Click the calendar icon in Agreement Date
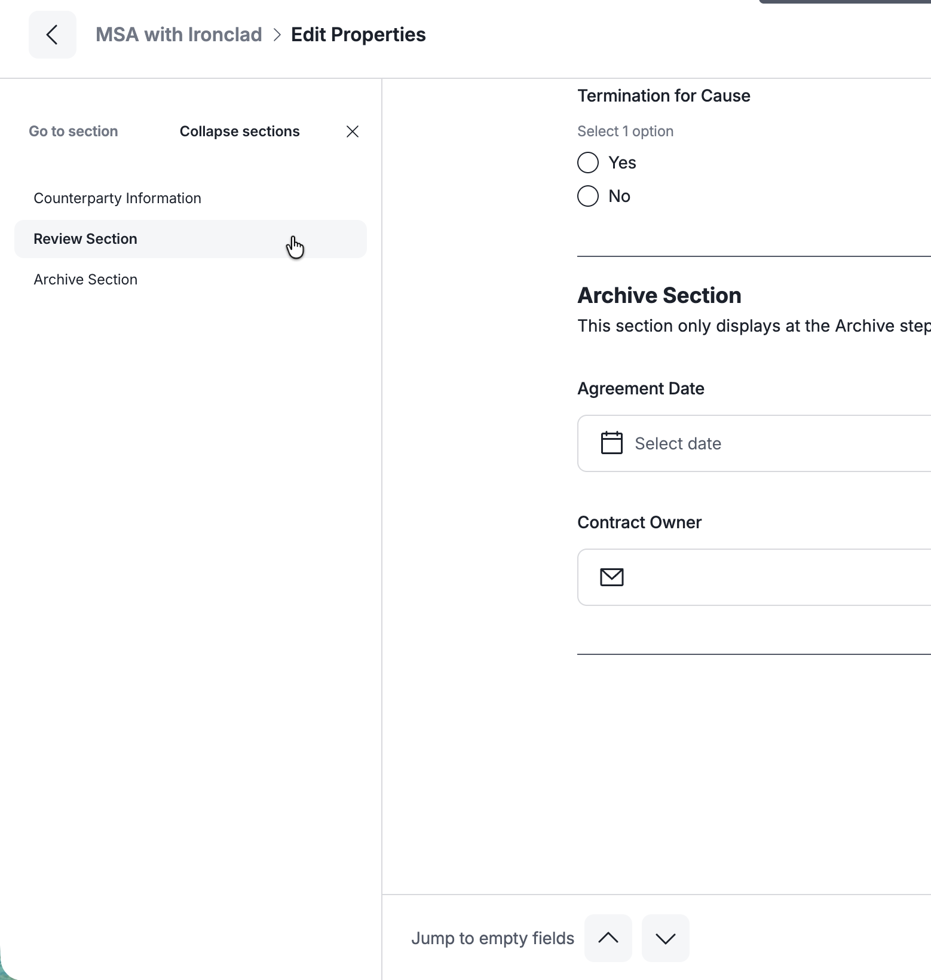Screen dimensions: 931x980 click(611, 443)
